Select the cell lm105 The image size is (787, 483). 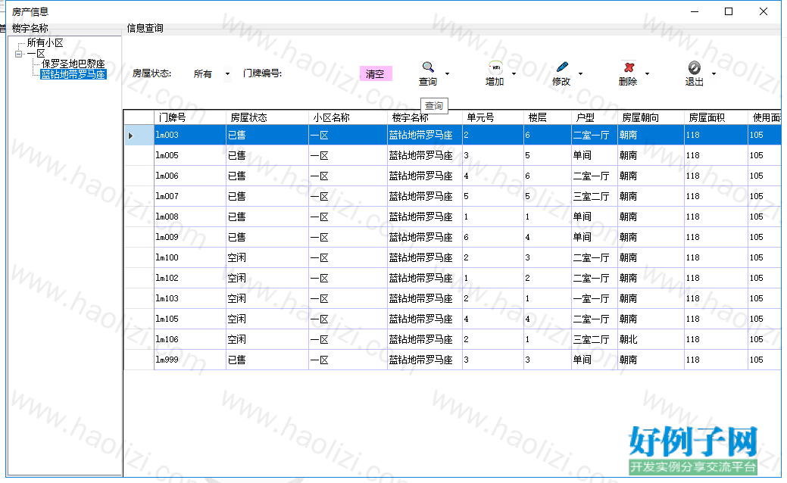tap(189, 319)
